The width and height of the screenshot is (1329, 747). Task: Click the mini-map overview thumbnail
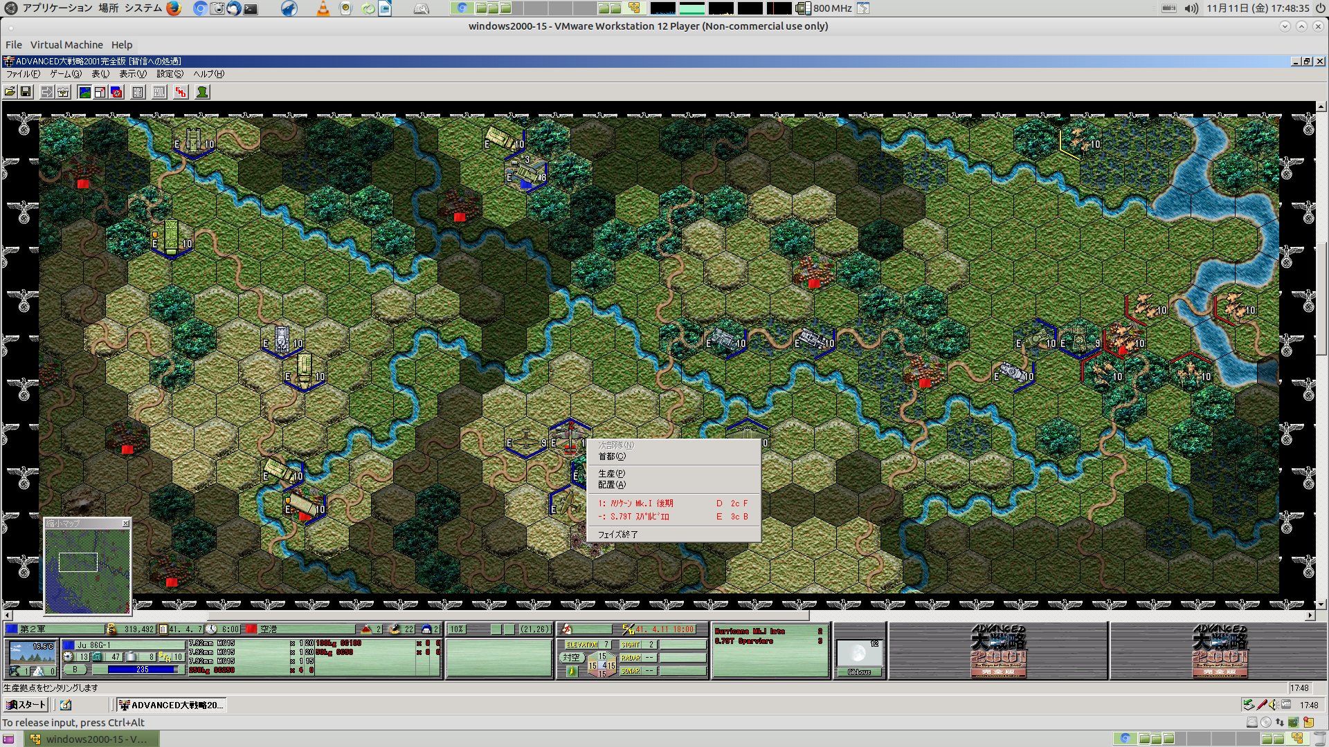[87, 571]
